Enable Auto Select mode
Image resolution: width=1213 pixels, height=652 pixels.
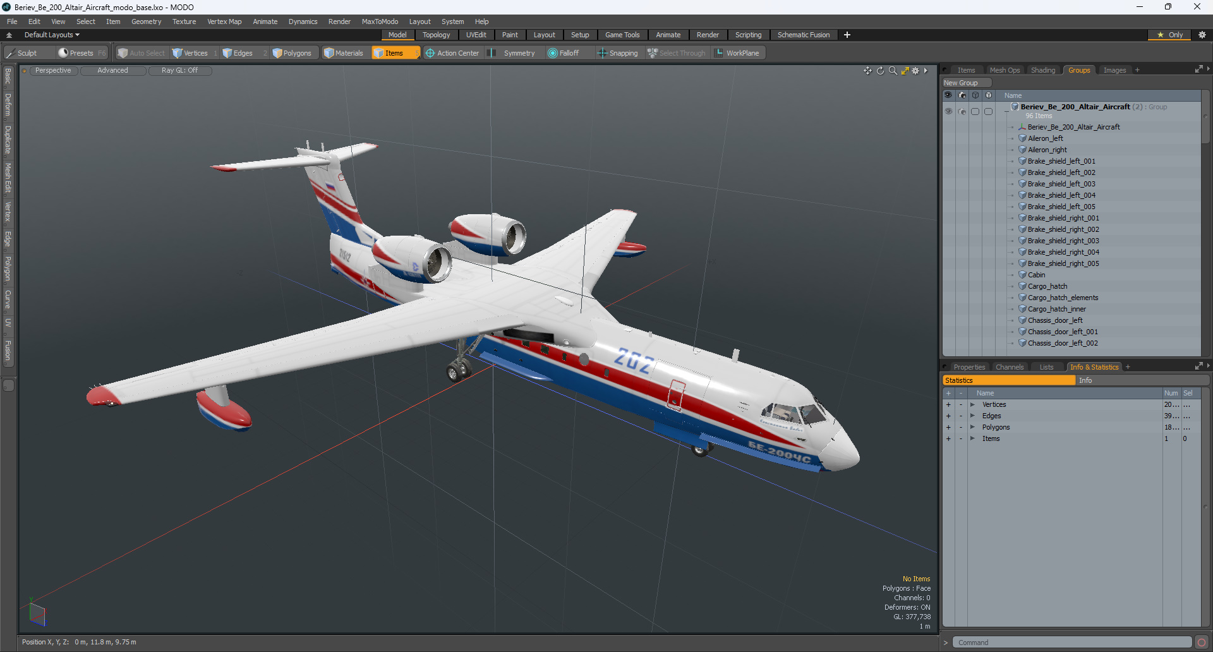[142, 53]
